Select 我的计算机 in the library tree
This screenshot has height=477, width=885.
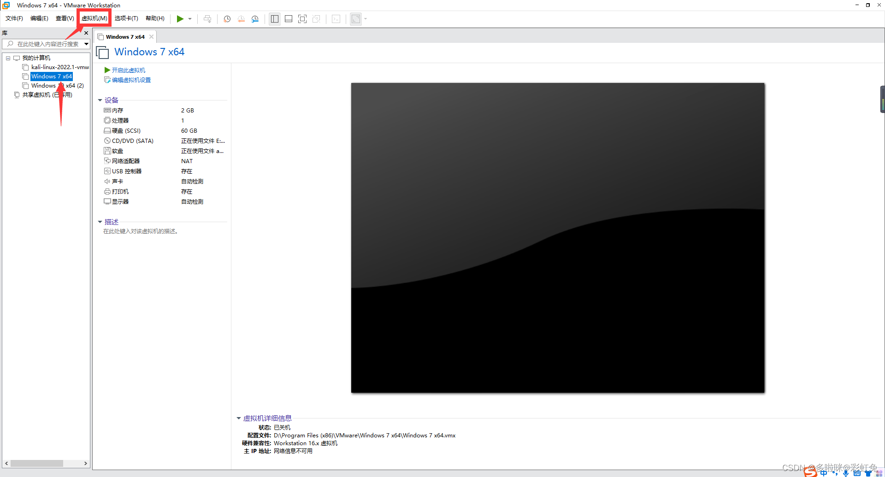pos(36,58)
